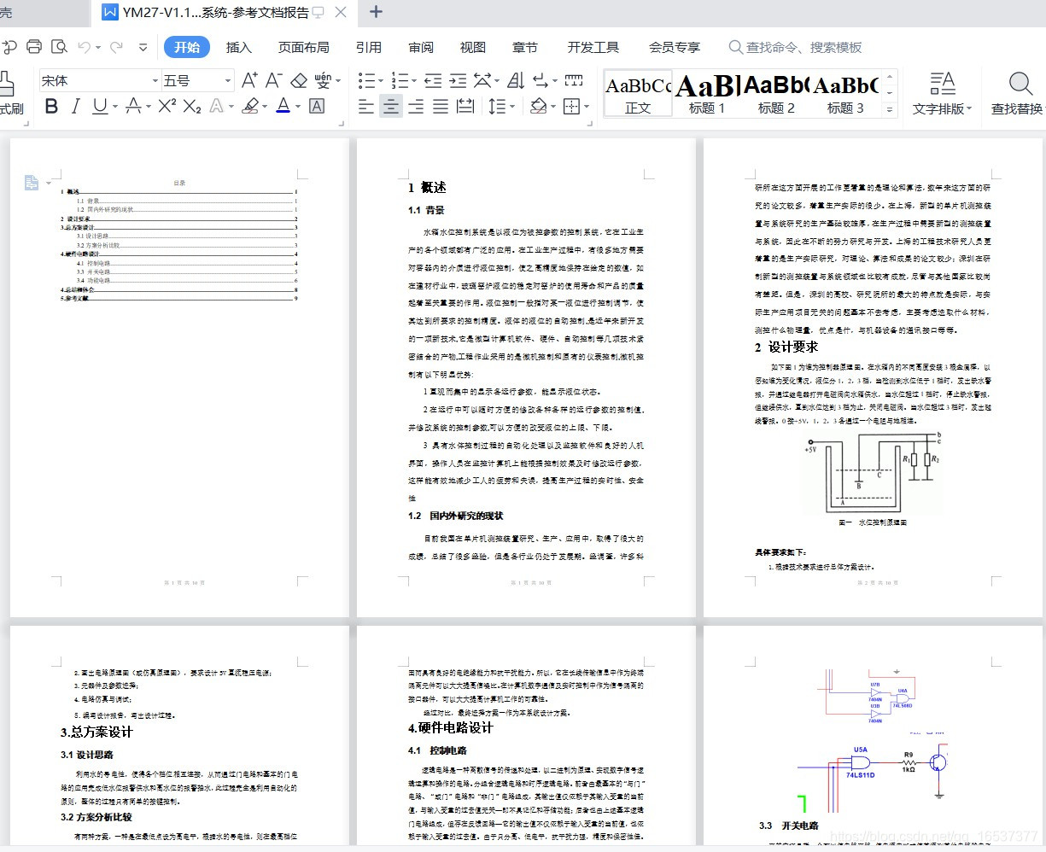Toggle center alignment
The width and height of the screenshot is (1046, 852).
[x=391, y=106]
